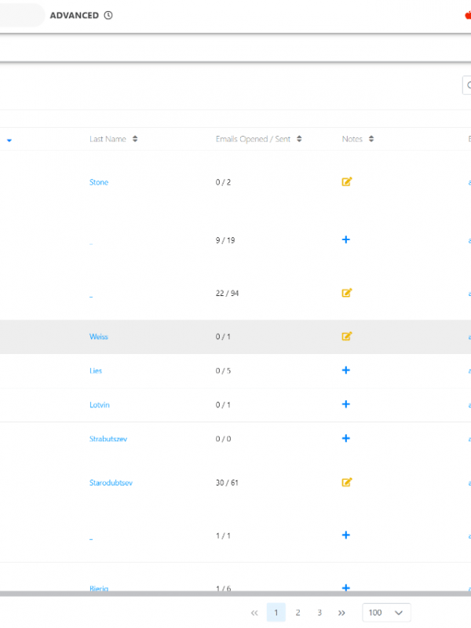Open the Stone contact link
471x628 pixels.
pyautogui.click(x=99, y=182)
